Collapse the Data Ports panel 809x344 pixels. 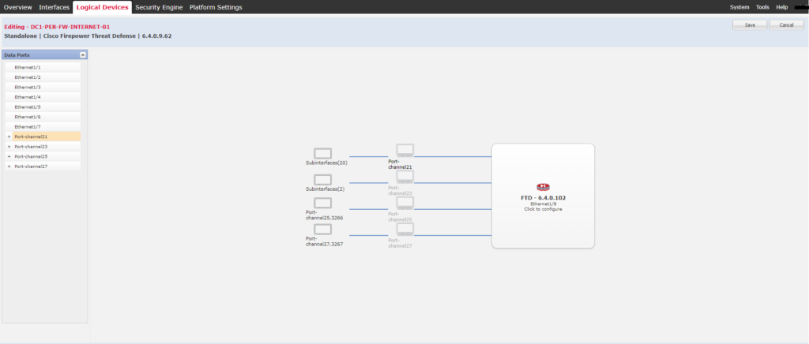tap(82, 54)
